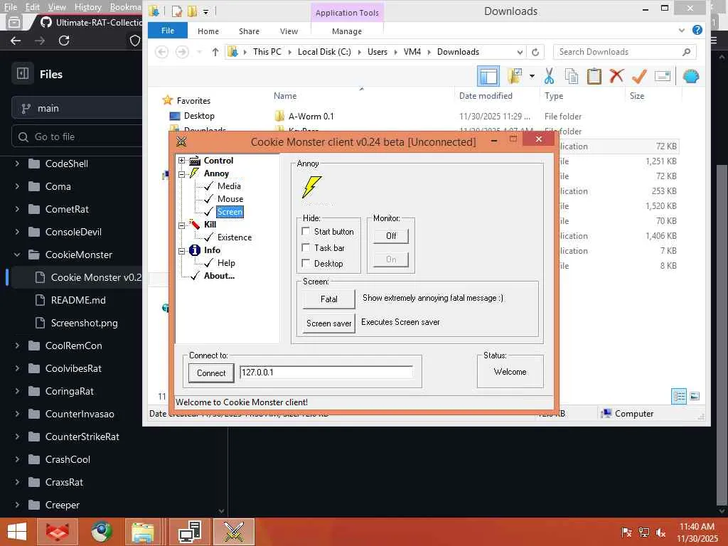Expand the CometRat folder in file tree

point(17,209)
